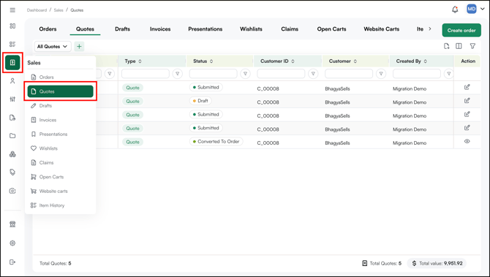
Task: Show more tabs with right chevron
Action: pyautogui.click(x=430, y=29)
